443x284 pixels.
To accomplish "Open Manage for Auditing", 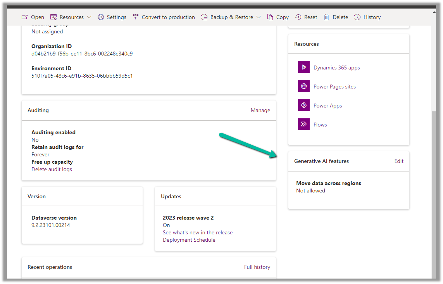I will pyautogui.click(x=260, y=110).
